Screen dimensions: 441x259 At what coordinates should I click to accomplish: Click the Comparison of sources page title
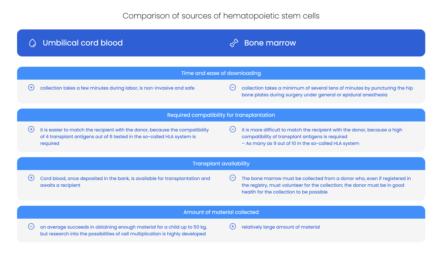tap(221, 16)
